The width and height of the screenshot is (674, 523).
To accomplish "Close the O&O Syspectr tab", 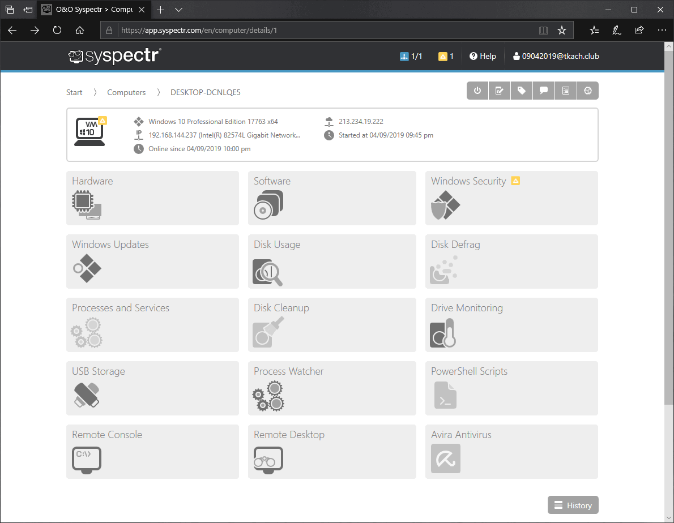I will click(142, 10).
